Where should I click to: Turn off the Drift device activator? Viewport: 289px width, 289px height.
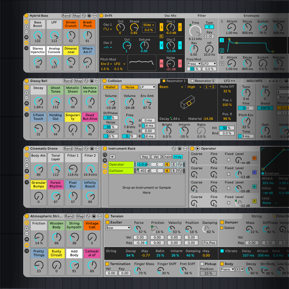click(x=101, y=16)
